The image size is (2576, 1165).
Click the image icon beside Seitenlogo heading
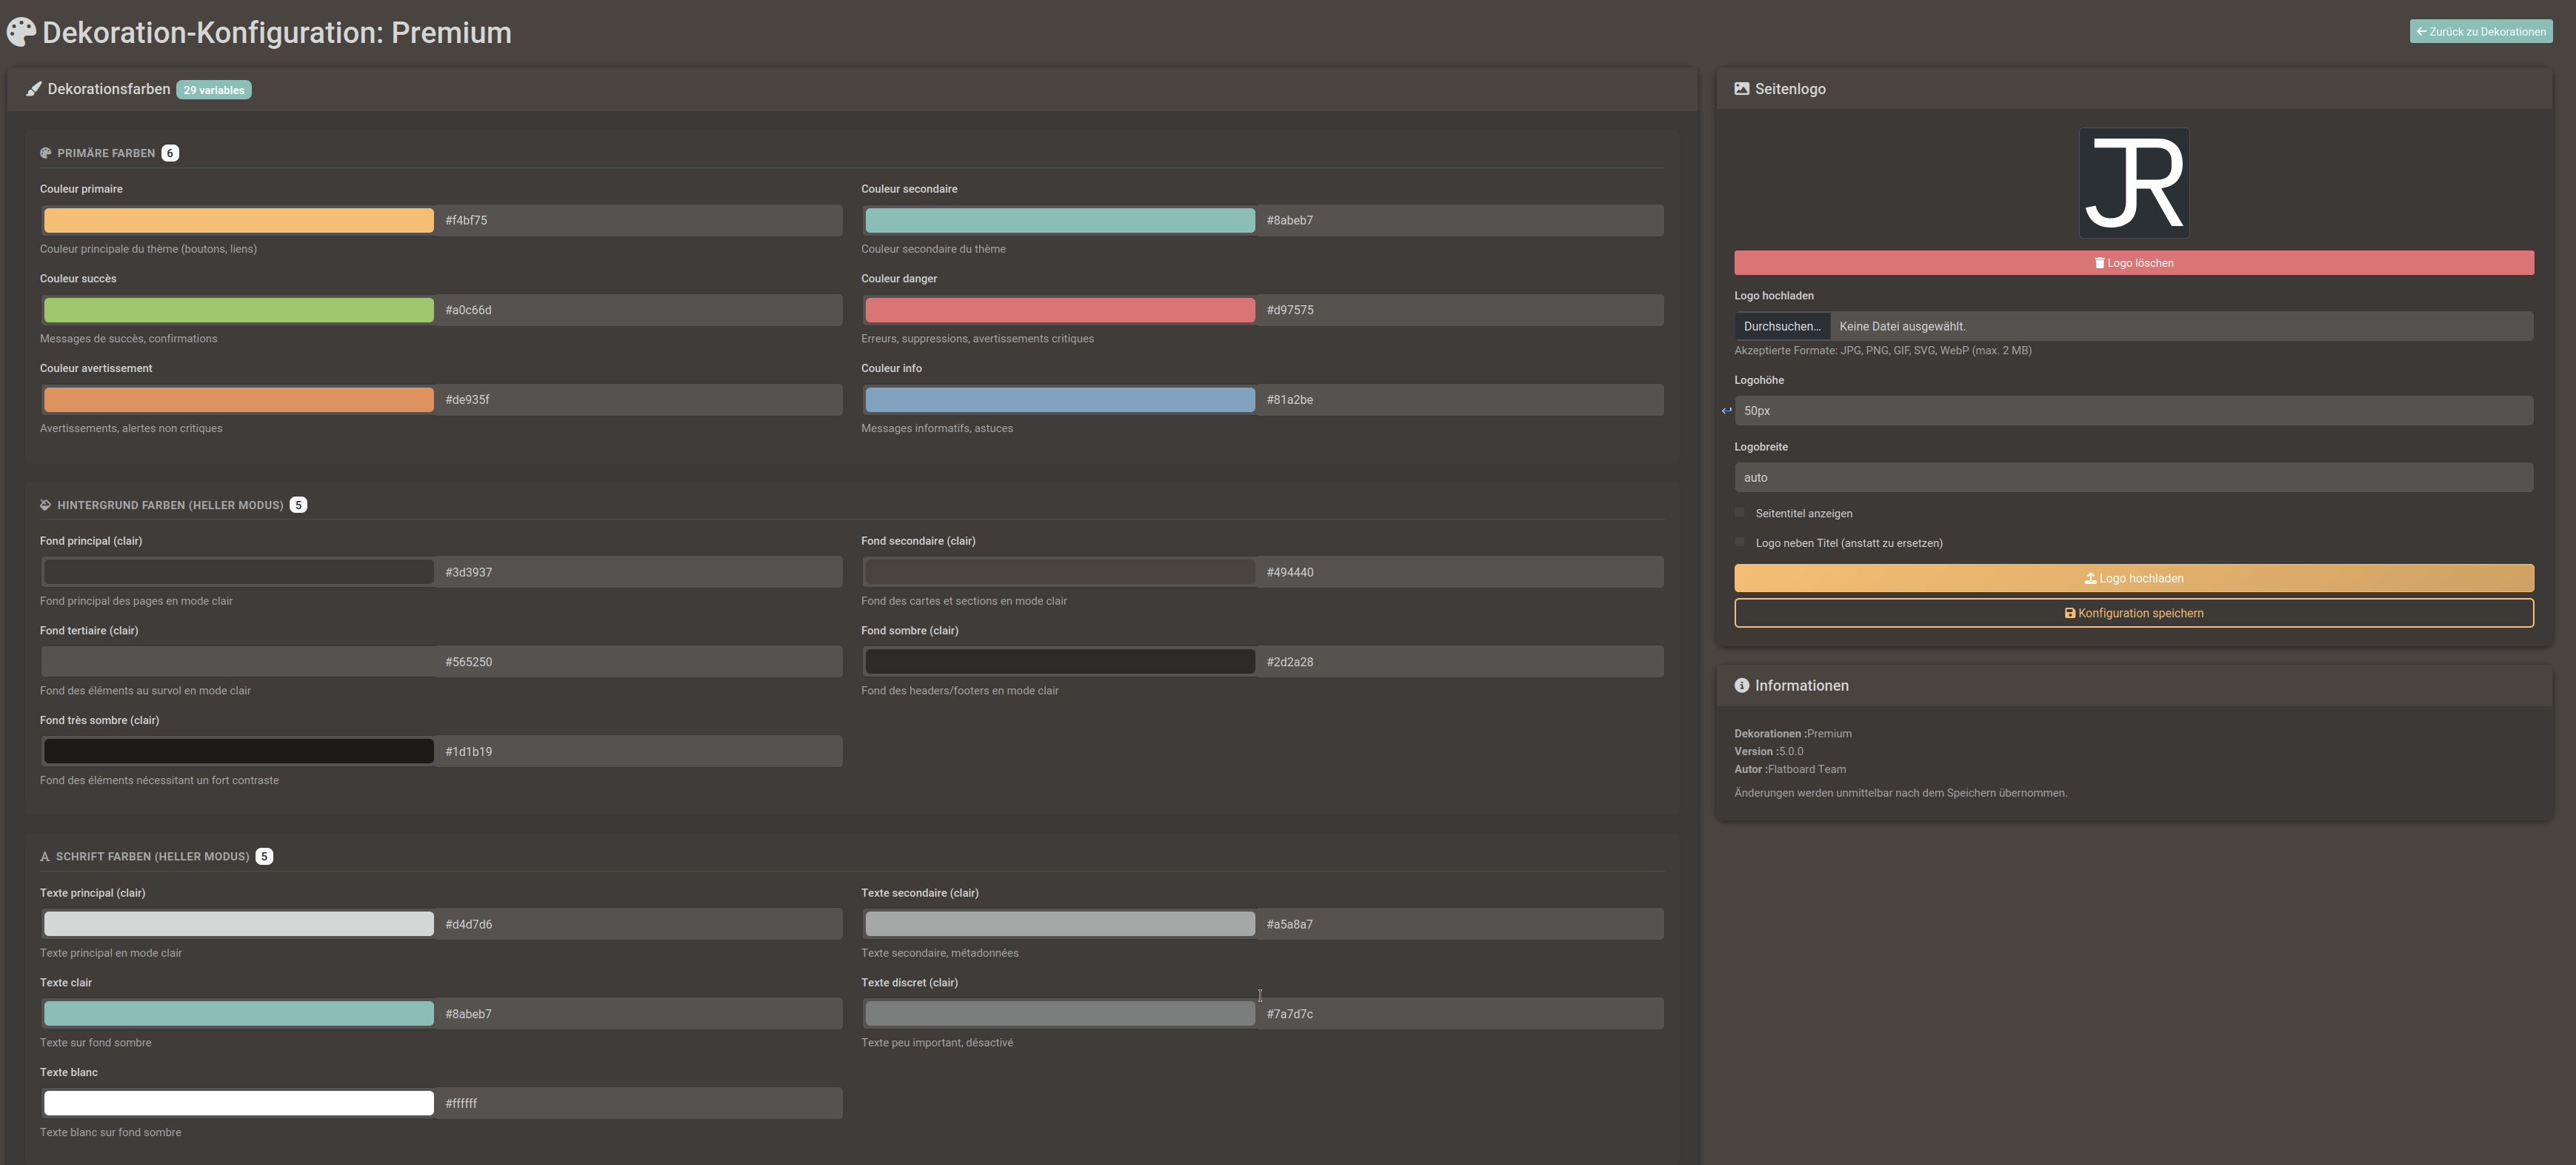pos(1741,89)
